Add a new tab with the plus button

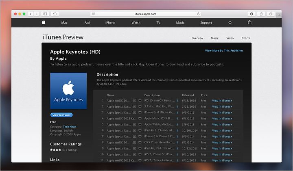click(279, 15)
